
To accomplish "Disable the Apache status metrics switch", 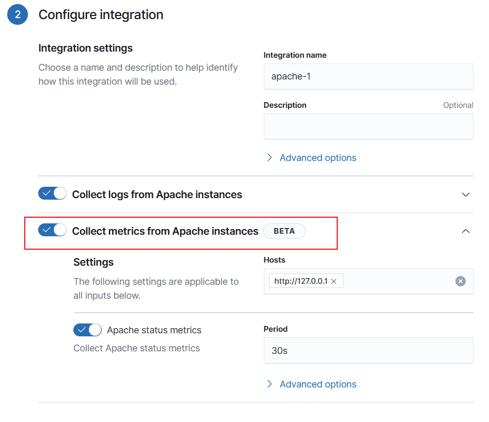I will tap(88, 330).
